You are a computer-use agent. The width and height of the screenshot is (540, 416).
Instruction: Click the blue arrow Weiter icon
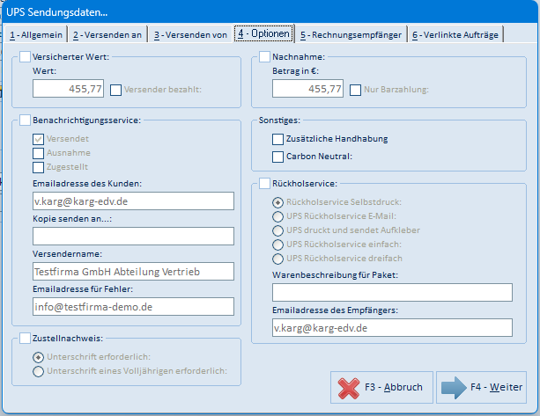coord(454,388)
